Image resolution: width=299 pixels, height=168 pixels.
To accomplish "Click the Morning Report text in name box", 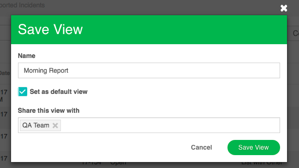I will tap(46, 70).
